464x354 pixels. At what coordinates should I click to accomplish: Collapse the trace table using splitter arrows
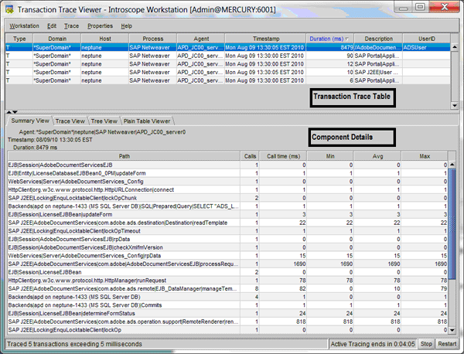coord(9,112)
